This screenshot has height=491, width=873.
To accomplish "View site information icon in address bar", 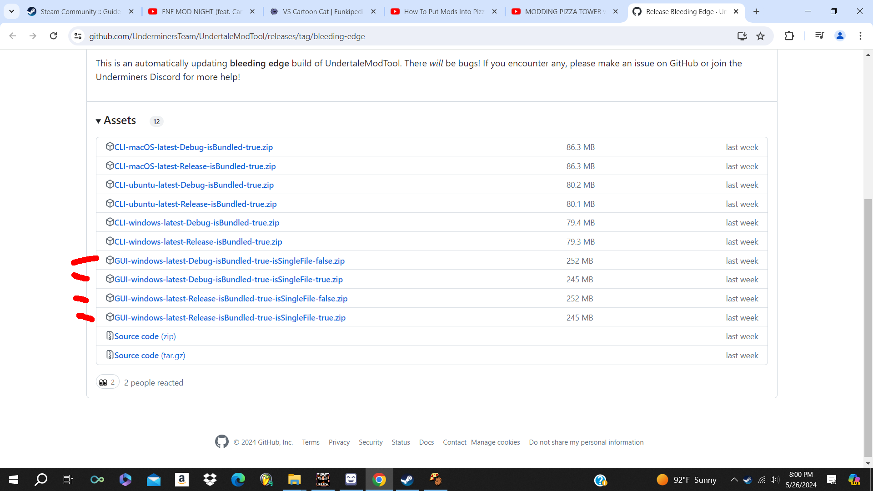I will point(78,36).
